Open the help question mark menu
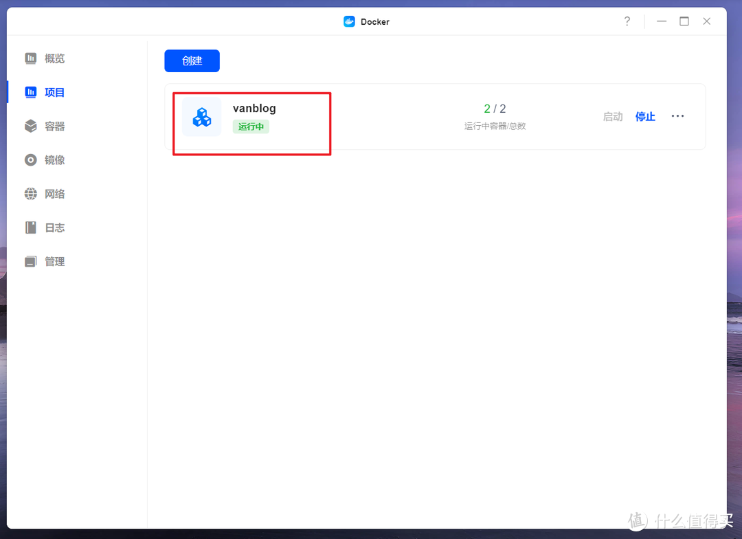The width and height of the screenshot is (742, 539). click(x=627, y=21)
